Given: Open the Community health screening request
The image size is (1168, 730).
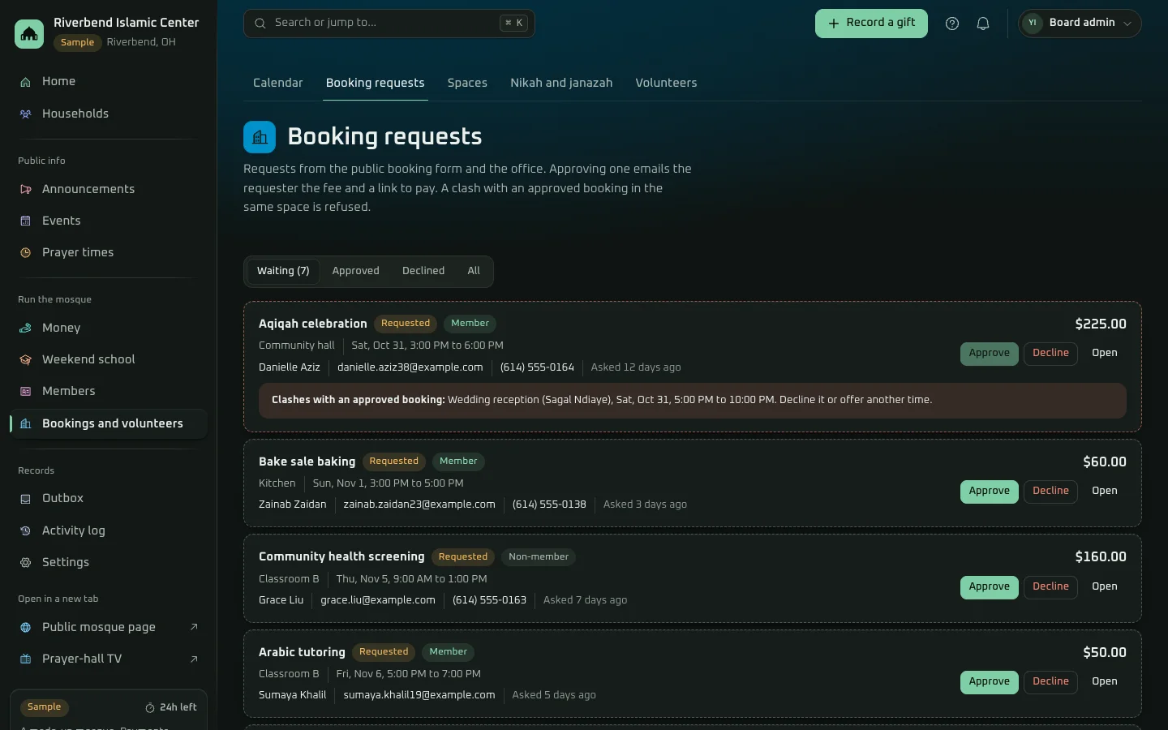Looking at the screenshot, I should (x=1105, y=587).
